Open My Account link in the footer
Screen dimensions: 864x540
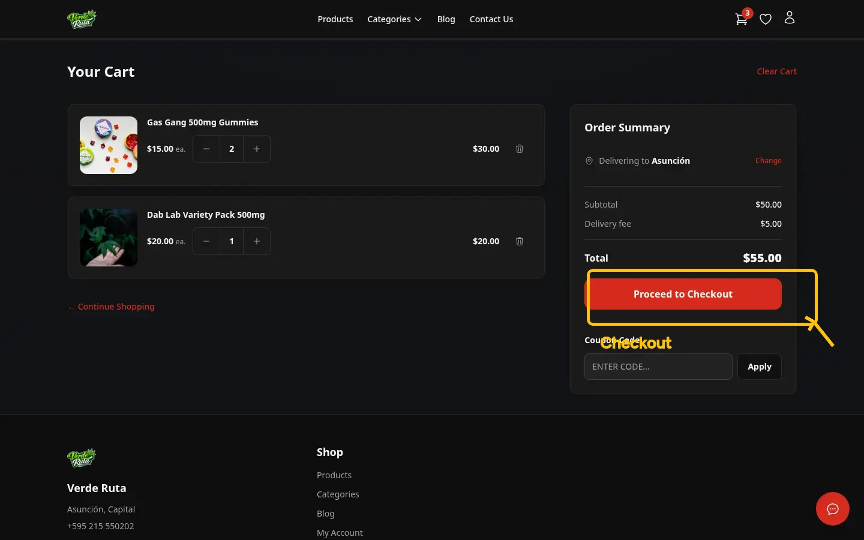click(340, 533)
